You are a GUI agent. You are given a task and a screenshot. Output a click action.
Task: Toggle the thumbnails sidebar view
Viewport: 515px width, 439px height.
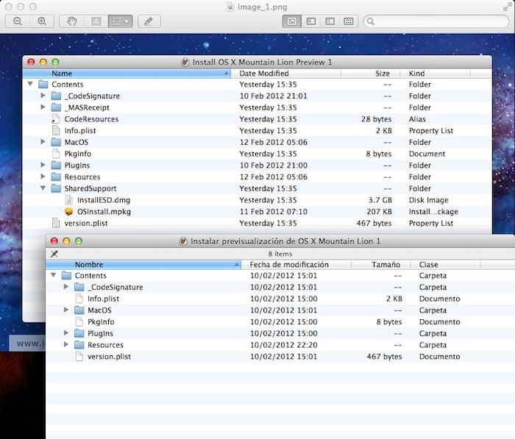click(x=310, y=21)
